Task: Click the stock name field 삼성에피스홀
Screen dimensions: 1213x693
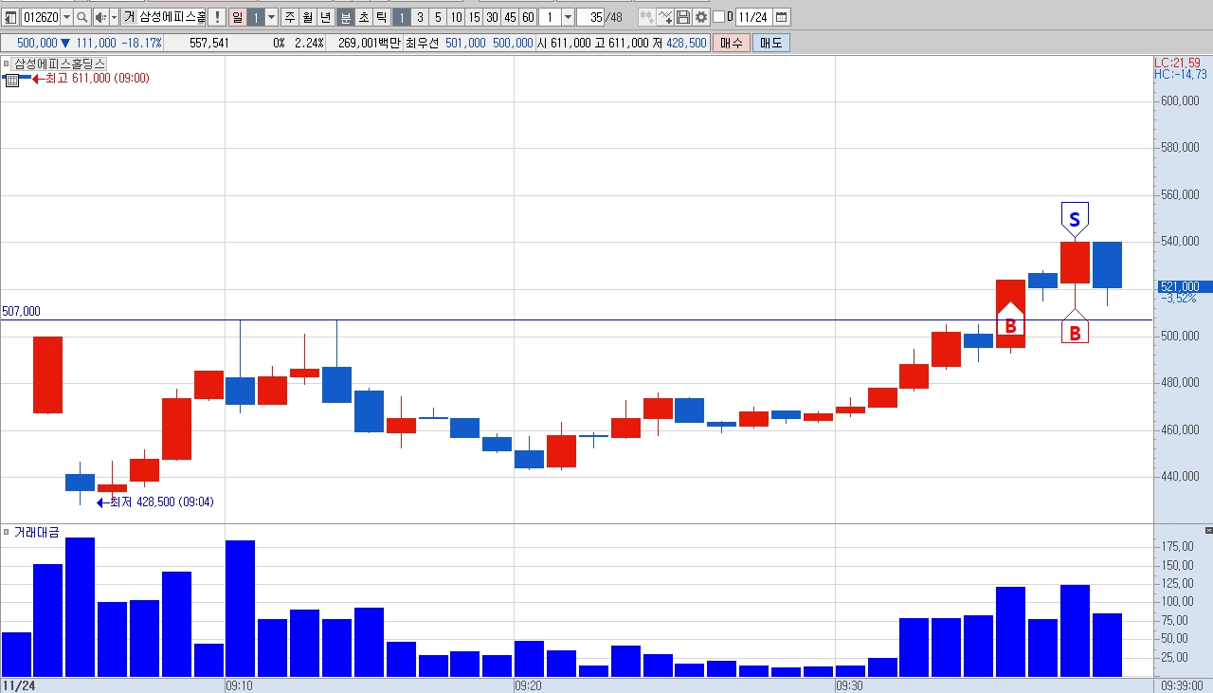Action: pyautogui.click(x=172, y=17)
